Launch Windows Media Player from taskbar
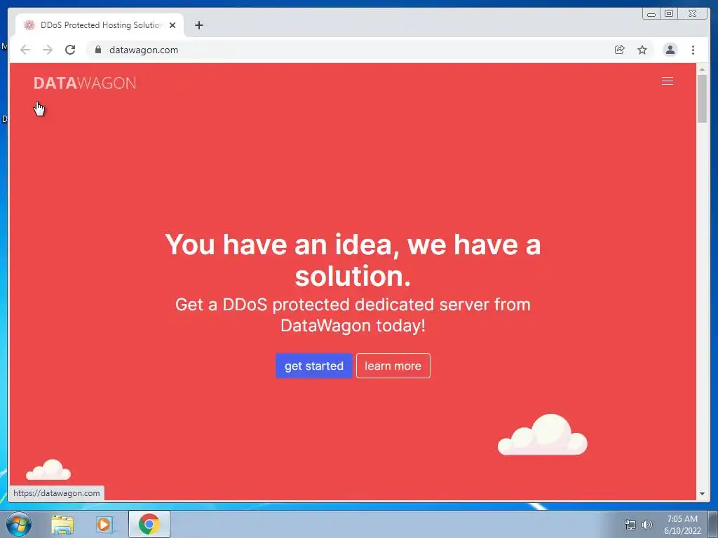This screenshot has width=718, height=538. (x=105, y=524)
